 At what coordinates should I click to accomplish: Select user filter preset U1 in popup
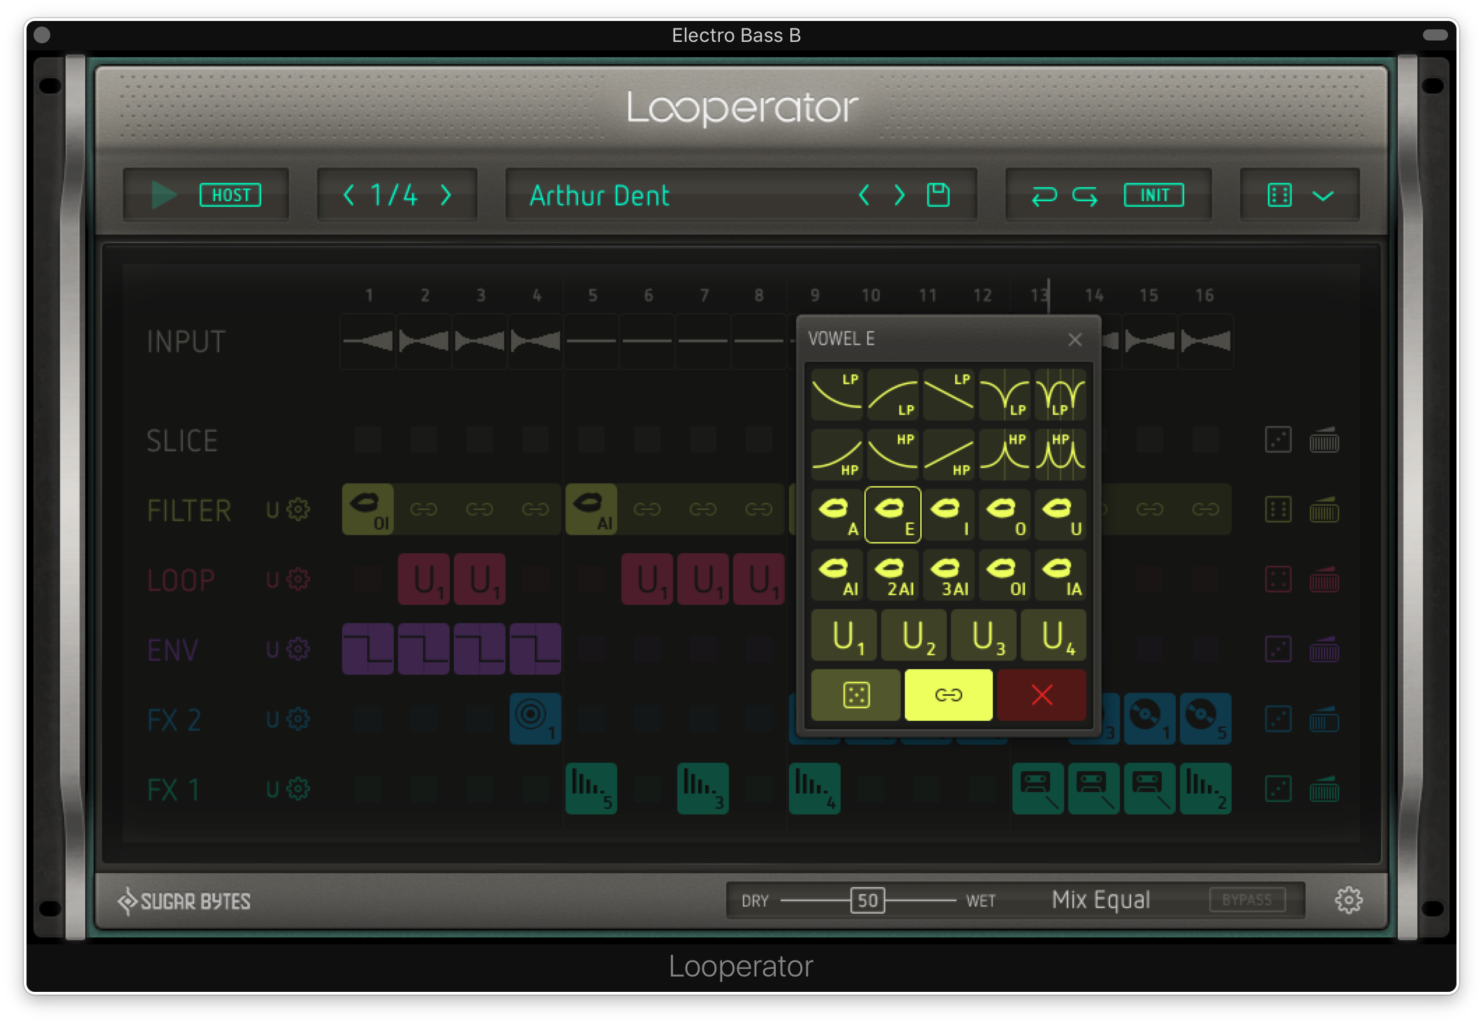coord(843,636)
